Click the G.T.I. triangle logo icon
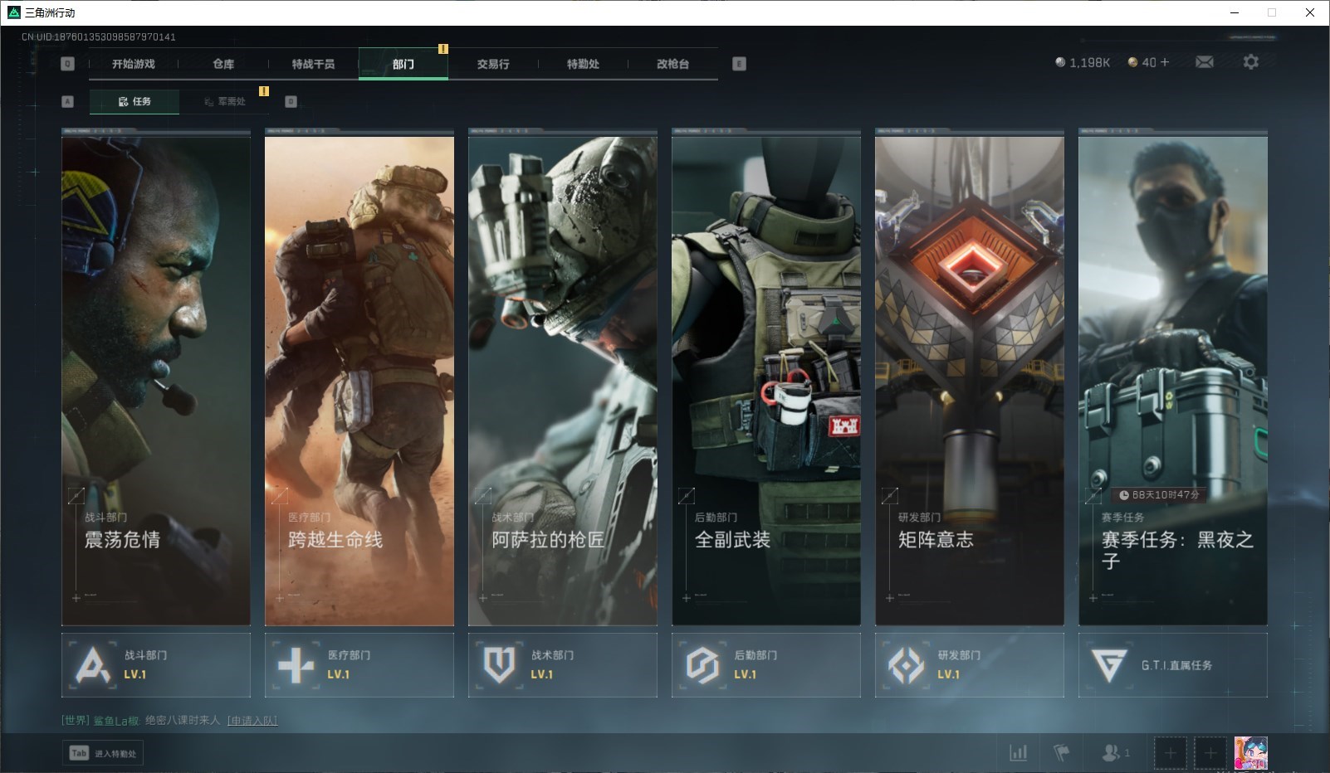This screenshot has width=1330, height=773. point(1108,665)
